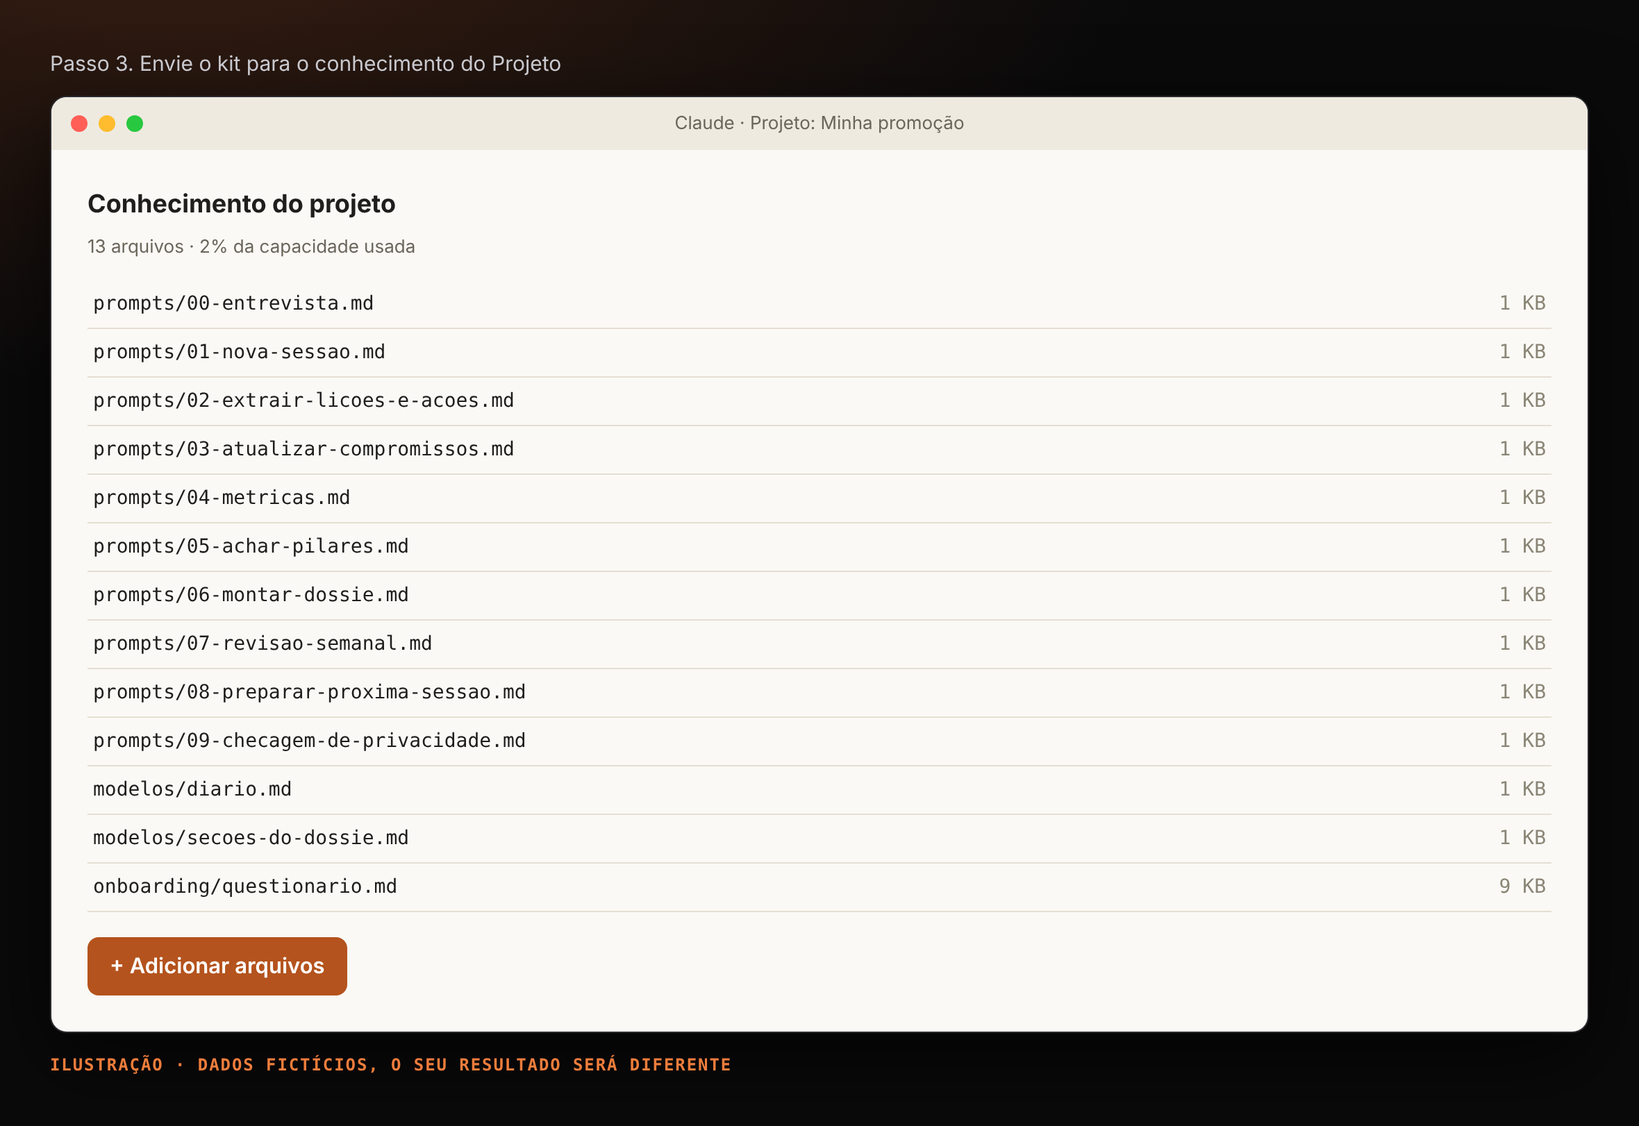This screenshot has width=1639, height=1126.
Task: Click onboarding/questionario.md file
Action: [x=819, y=889]
